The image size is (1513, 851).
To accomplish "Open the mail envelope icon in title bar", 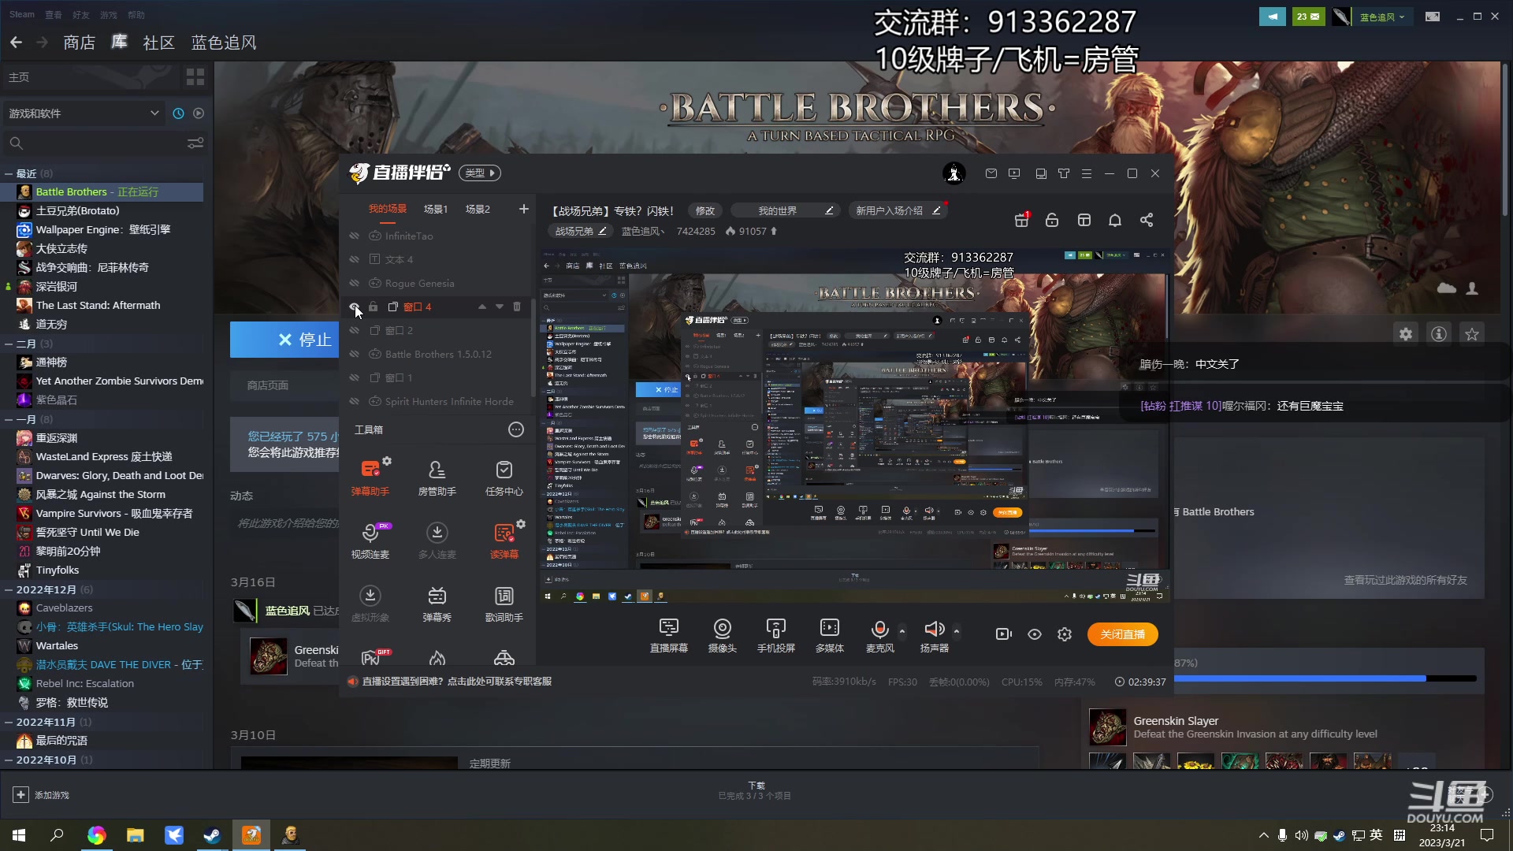I will [x=991, y=173].
